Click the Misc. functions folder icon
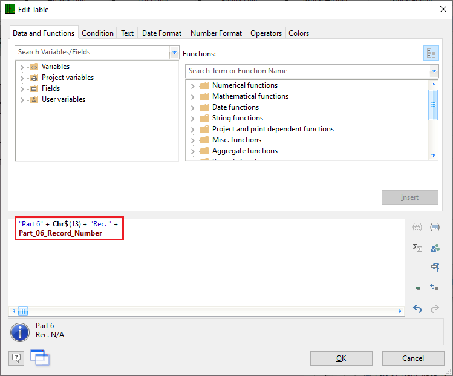 pyautogui.click(x=204, y=140)
